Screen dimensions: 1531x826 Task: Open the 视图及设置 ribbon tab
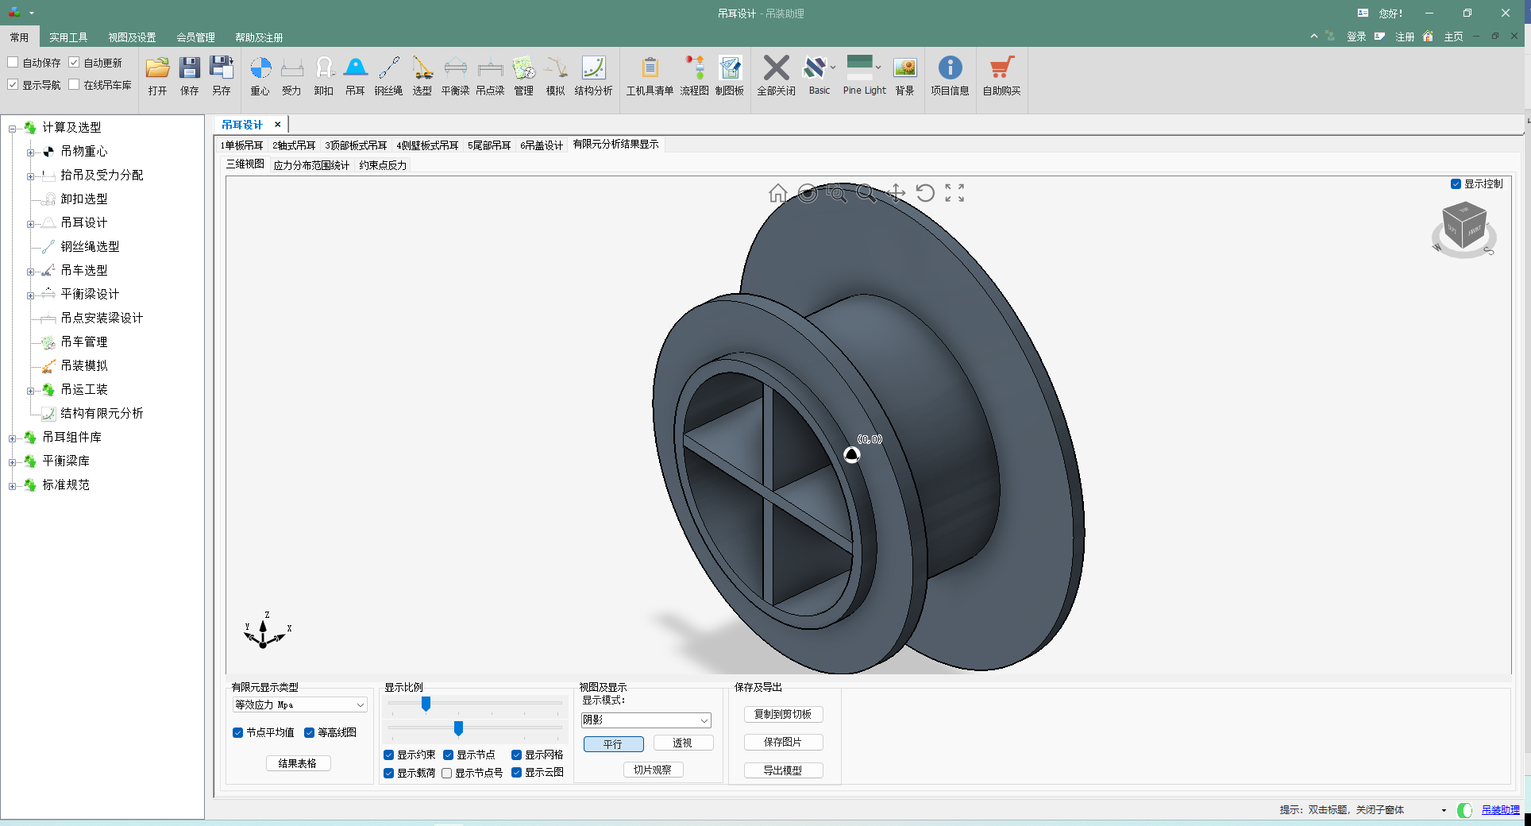tap(132, 37)
